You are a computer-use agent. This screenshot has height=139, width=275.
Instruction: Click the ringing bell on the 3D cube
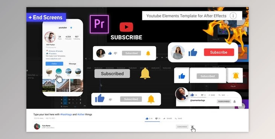coord(236,76)
